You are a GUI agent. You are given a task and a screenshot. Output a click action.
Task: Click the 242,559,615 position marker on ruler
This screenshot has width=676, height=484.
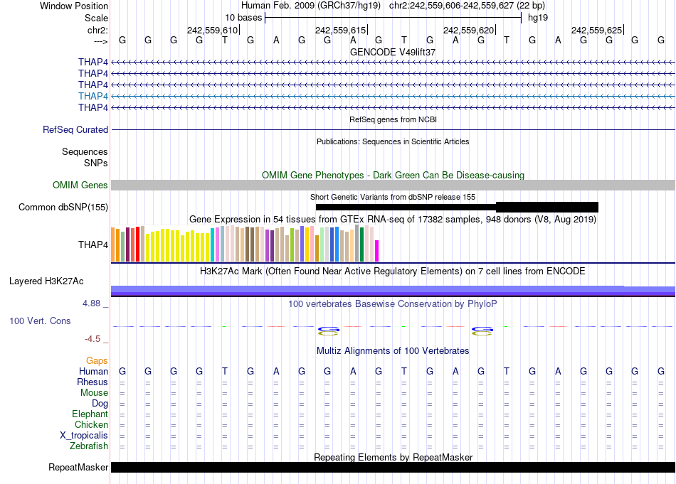[x=340, y=30]
